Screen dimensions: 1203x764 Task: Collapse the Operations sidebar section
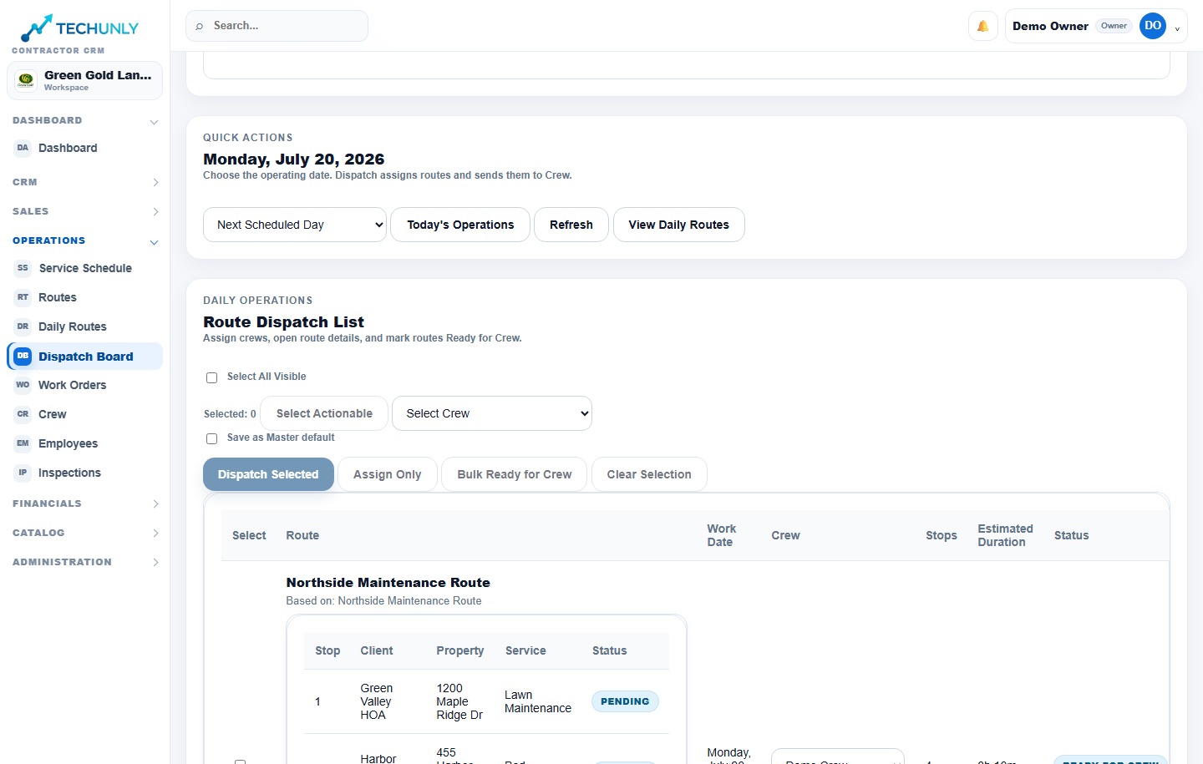154,242
